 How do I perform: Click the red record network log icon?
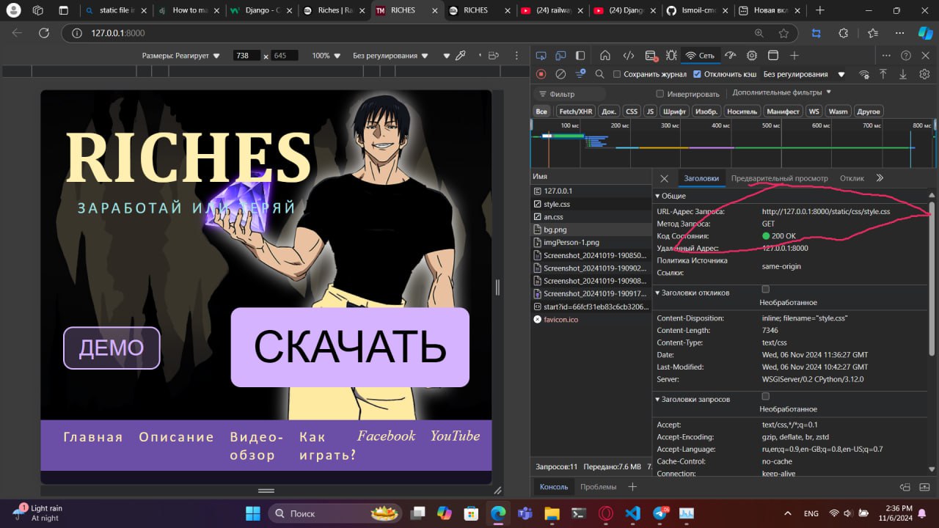(x=541, y=74)
